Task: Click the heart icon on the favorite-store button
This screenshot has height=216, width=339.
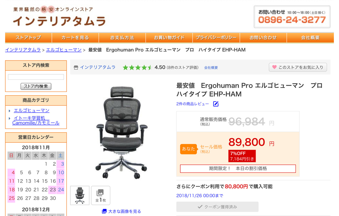Action: (x=274, y=67)
